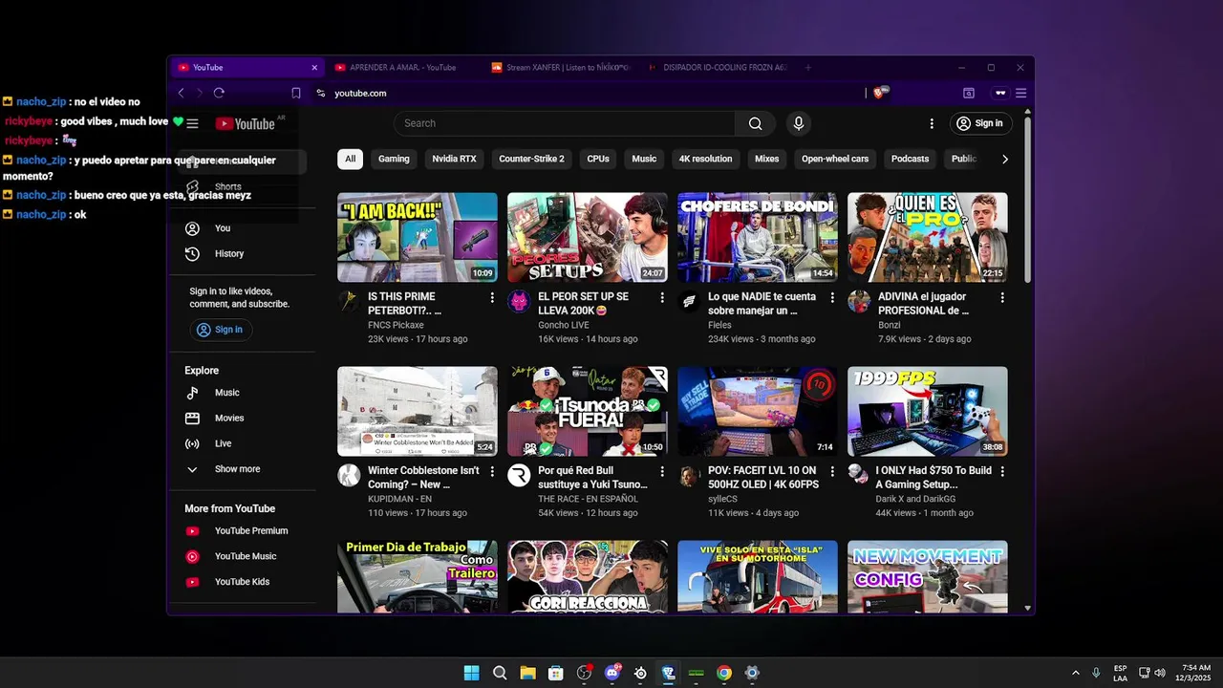The width and height of the screenshot is (1223, 688).
Task: Select the Gaming category chip
Action: [394, 159]
